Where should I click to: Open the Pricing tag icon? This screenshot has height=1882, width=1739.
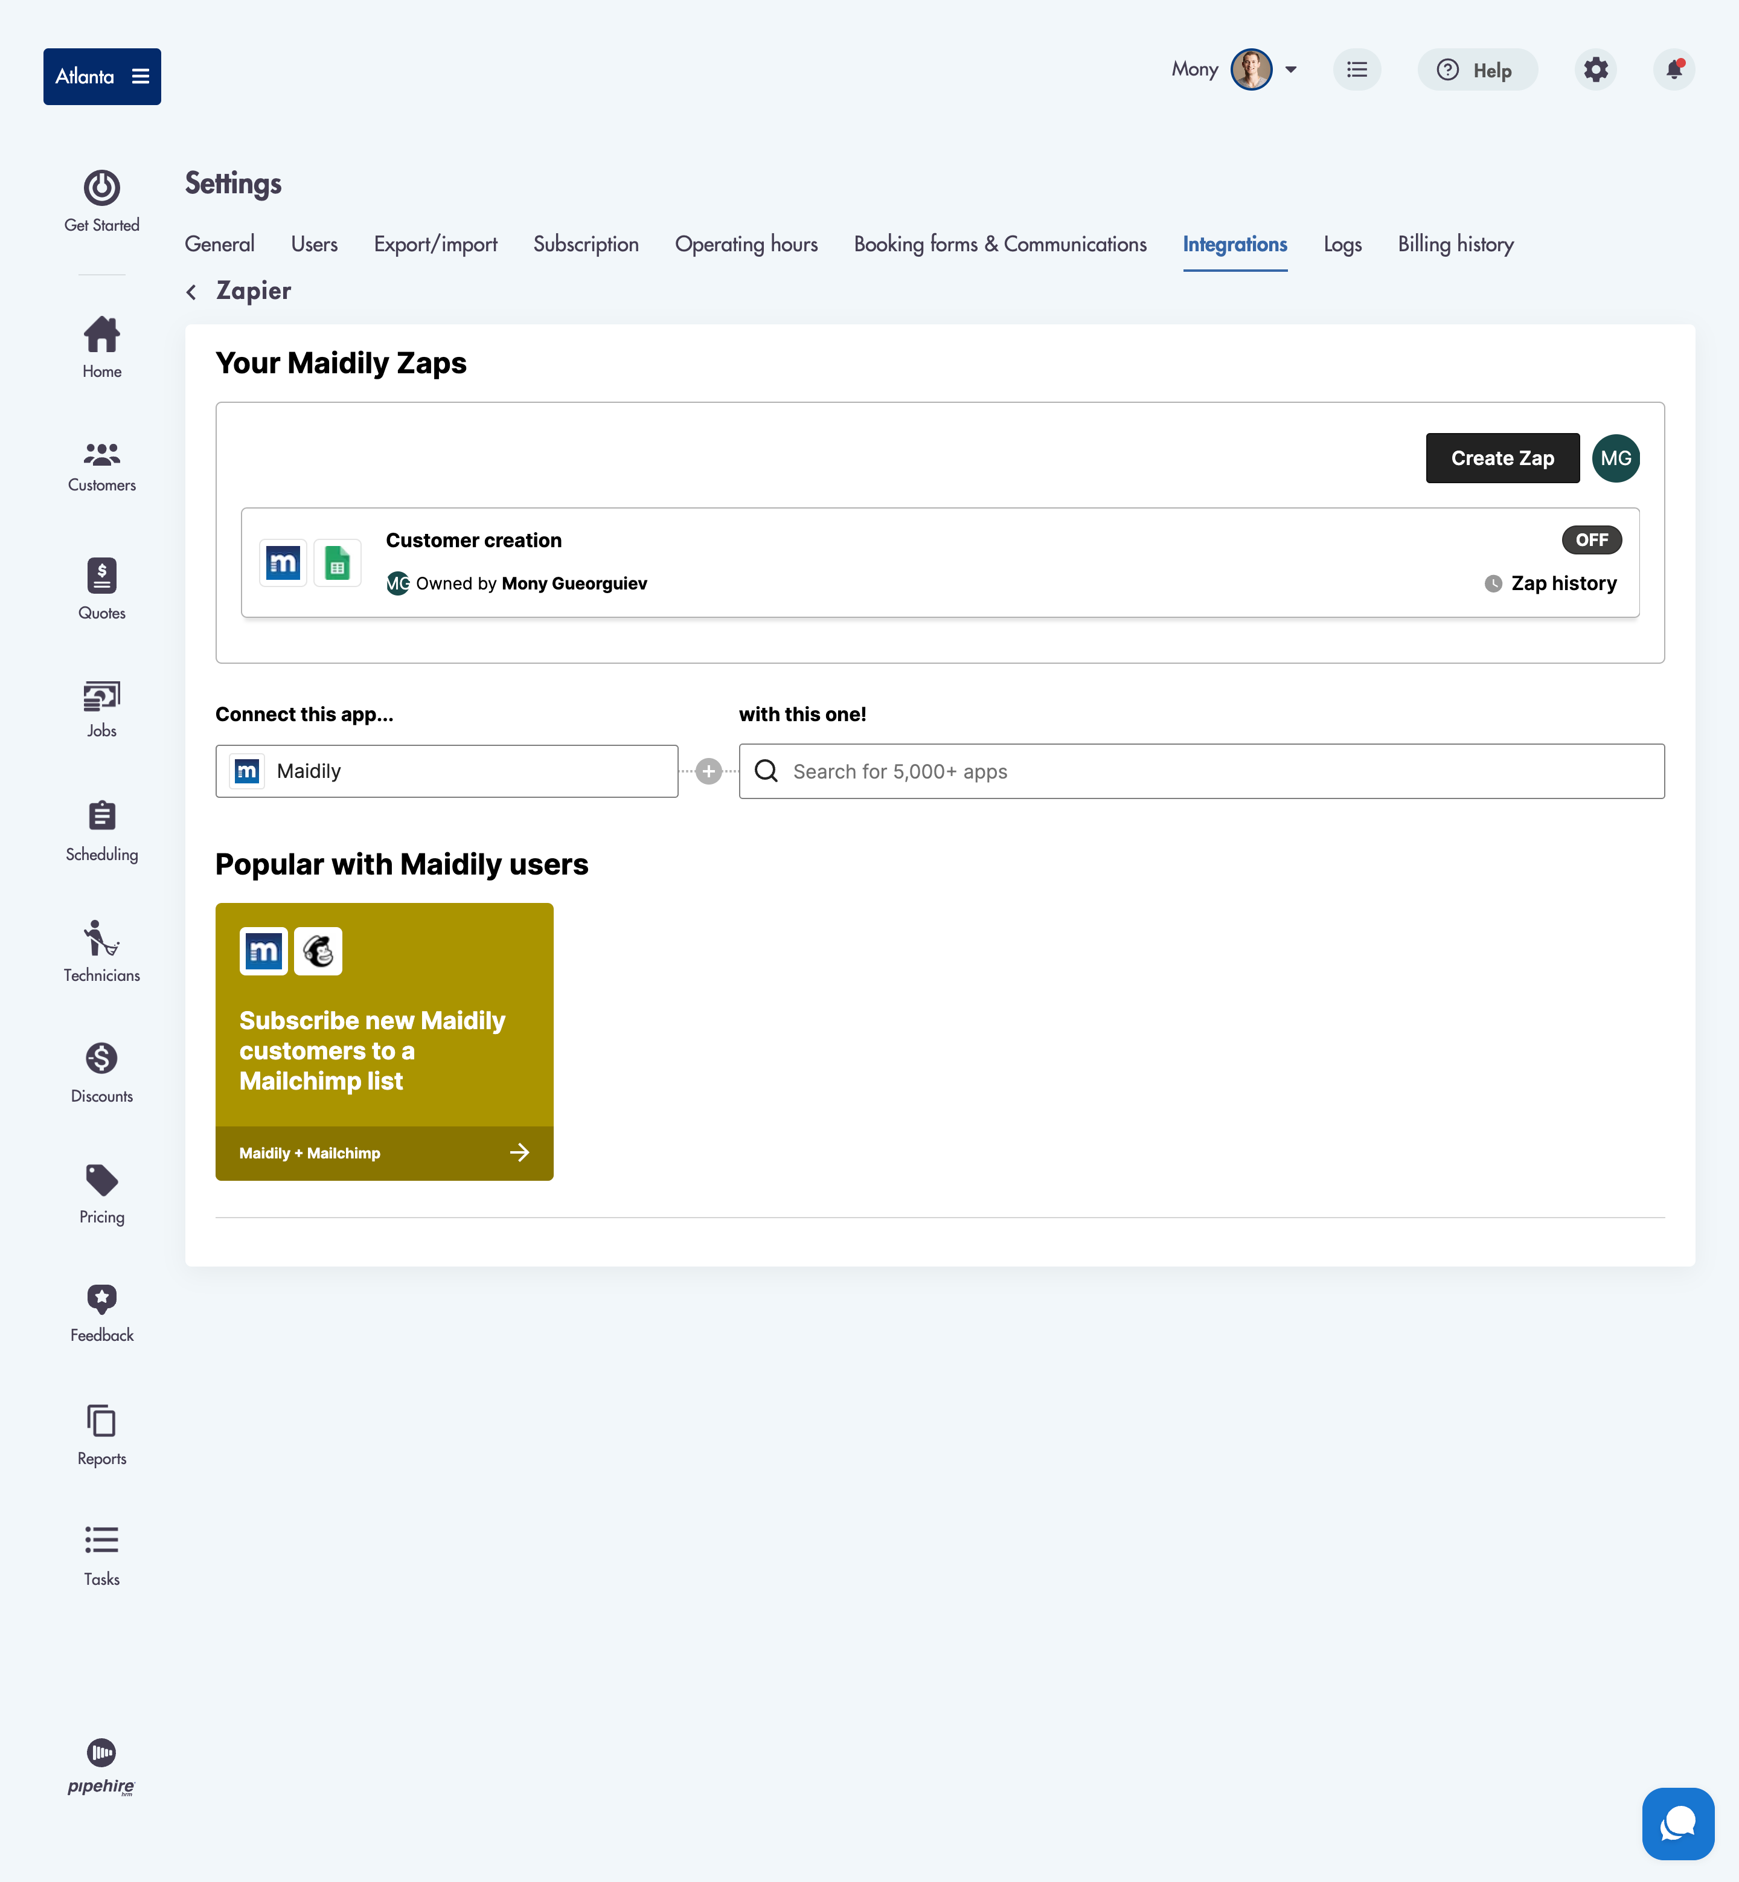[101, 1192]
